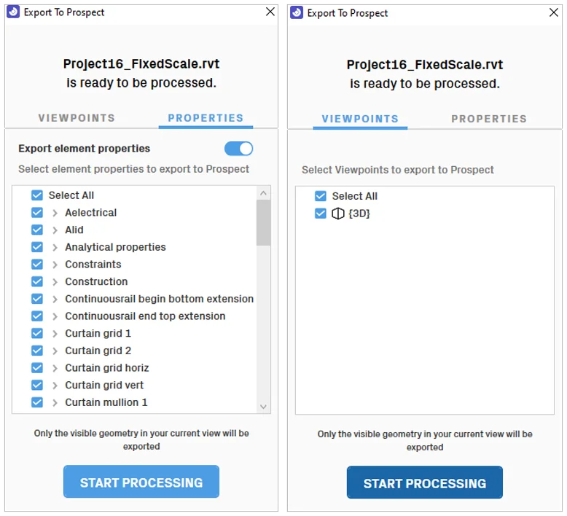This screenshot has height=516, width=567.
Task: Uncheck Select All in the properties list
Action: pyautogui.click(x=37, y=195)
